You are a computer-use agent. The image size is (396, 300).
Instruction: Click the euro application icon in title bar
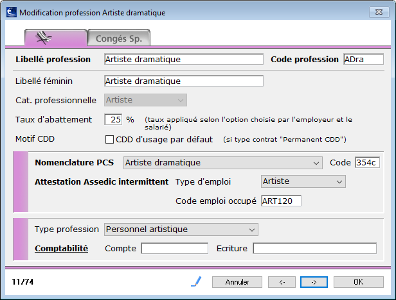pyautogui.click(x=12, y=12)
